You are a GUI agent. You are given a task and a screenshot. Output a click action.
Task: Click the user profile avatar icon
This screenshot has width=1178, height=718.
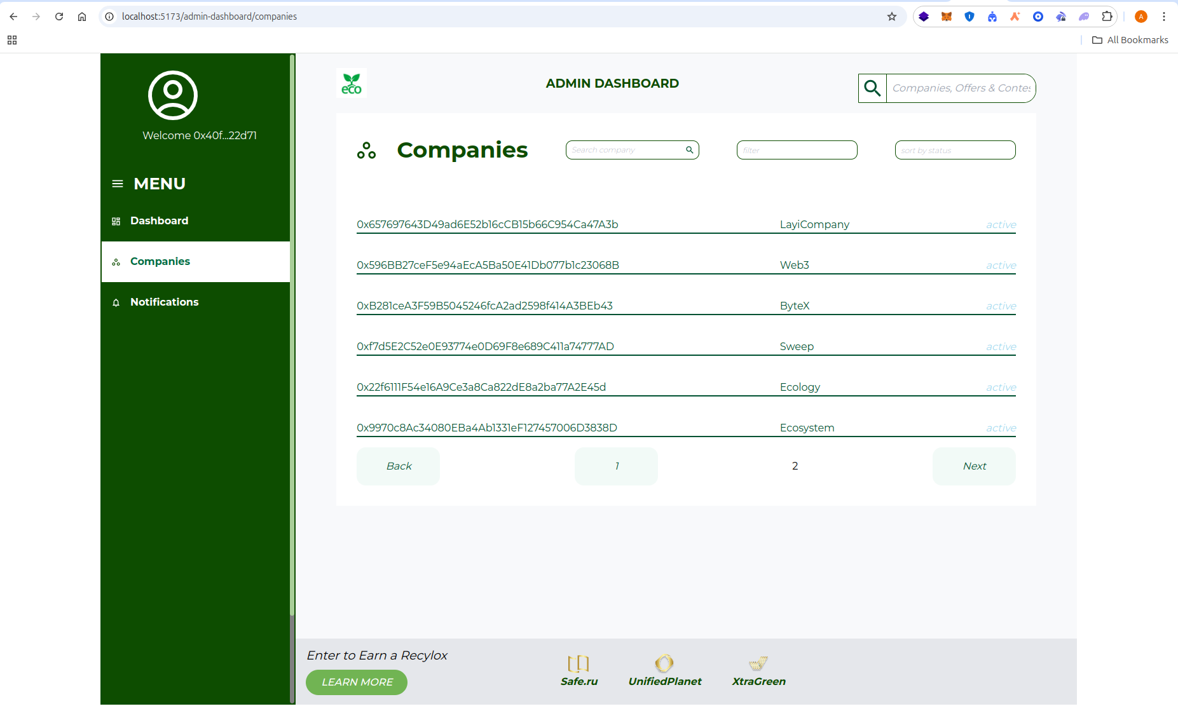pos(173,95)
